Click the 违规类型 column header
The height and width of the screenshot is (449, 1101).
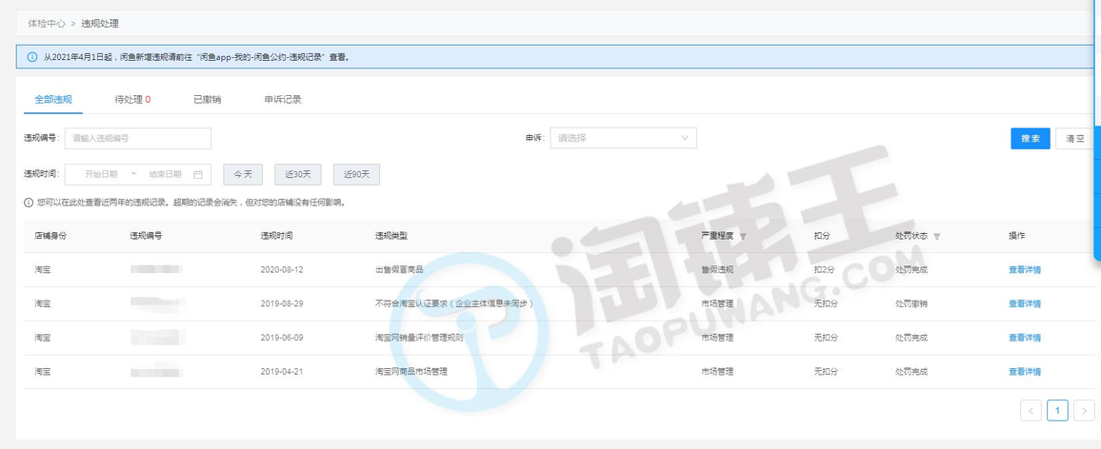(x=391, y=236)
